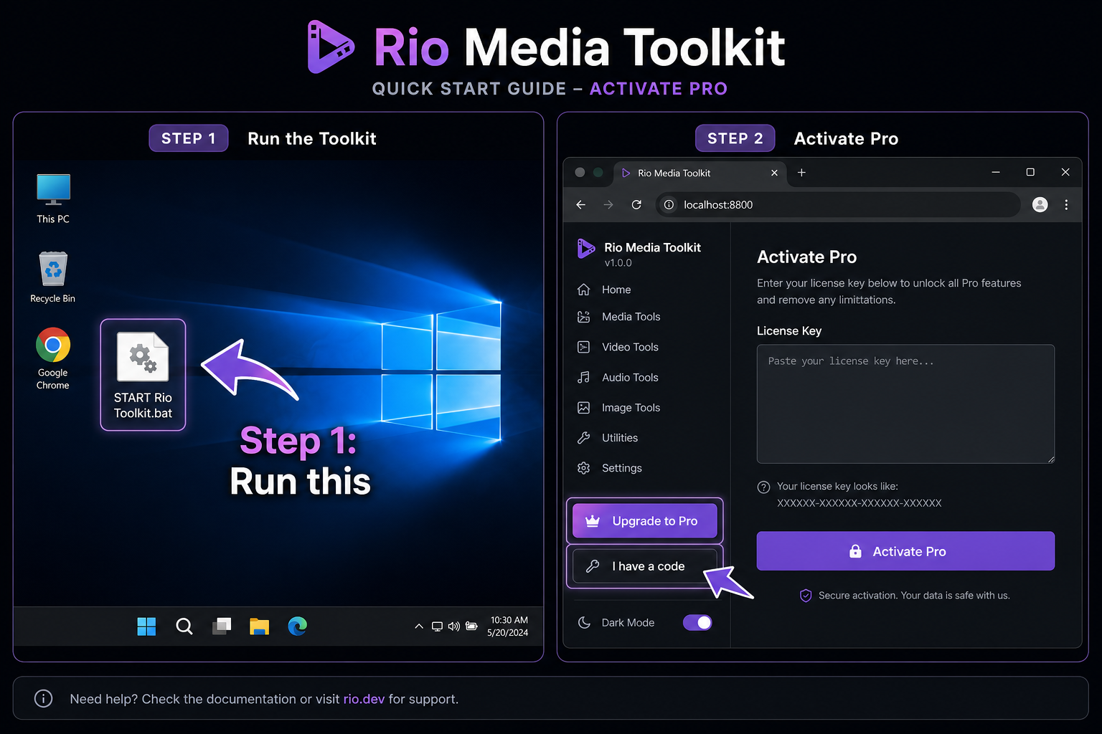Click the Activate Pro button
1102x734 pixels.
(905, 551)
